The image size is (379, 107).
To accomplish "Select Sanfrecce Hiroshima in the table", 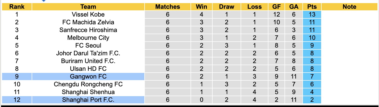I will click(x=88, y=30).
